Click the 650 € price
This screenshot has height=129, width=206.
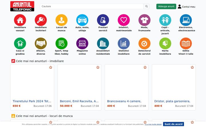(x=17, y=106)
